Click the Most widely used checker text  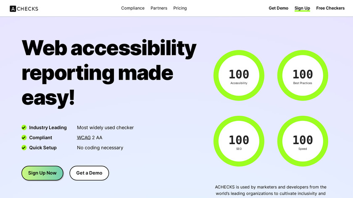(x=105, y=128)
